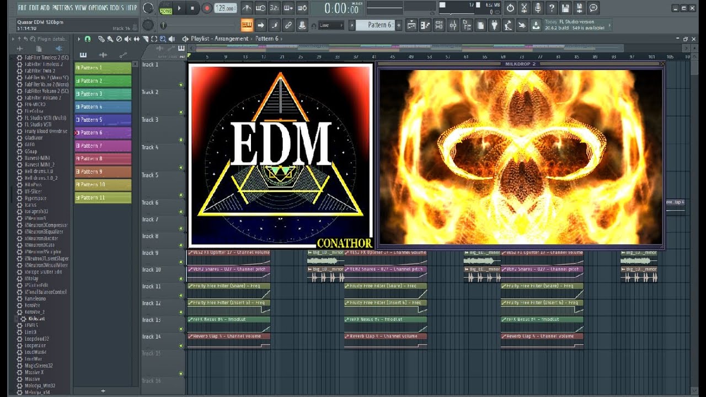Toggle the overdub/blend recording icon
The width and height of the screenshot is (706, 397).
click(x=288, y=8)
